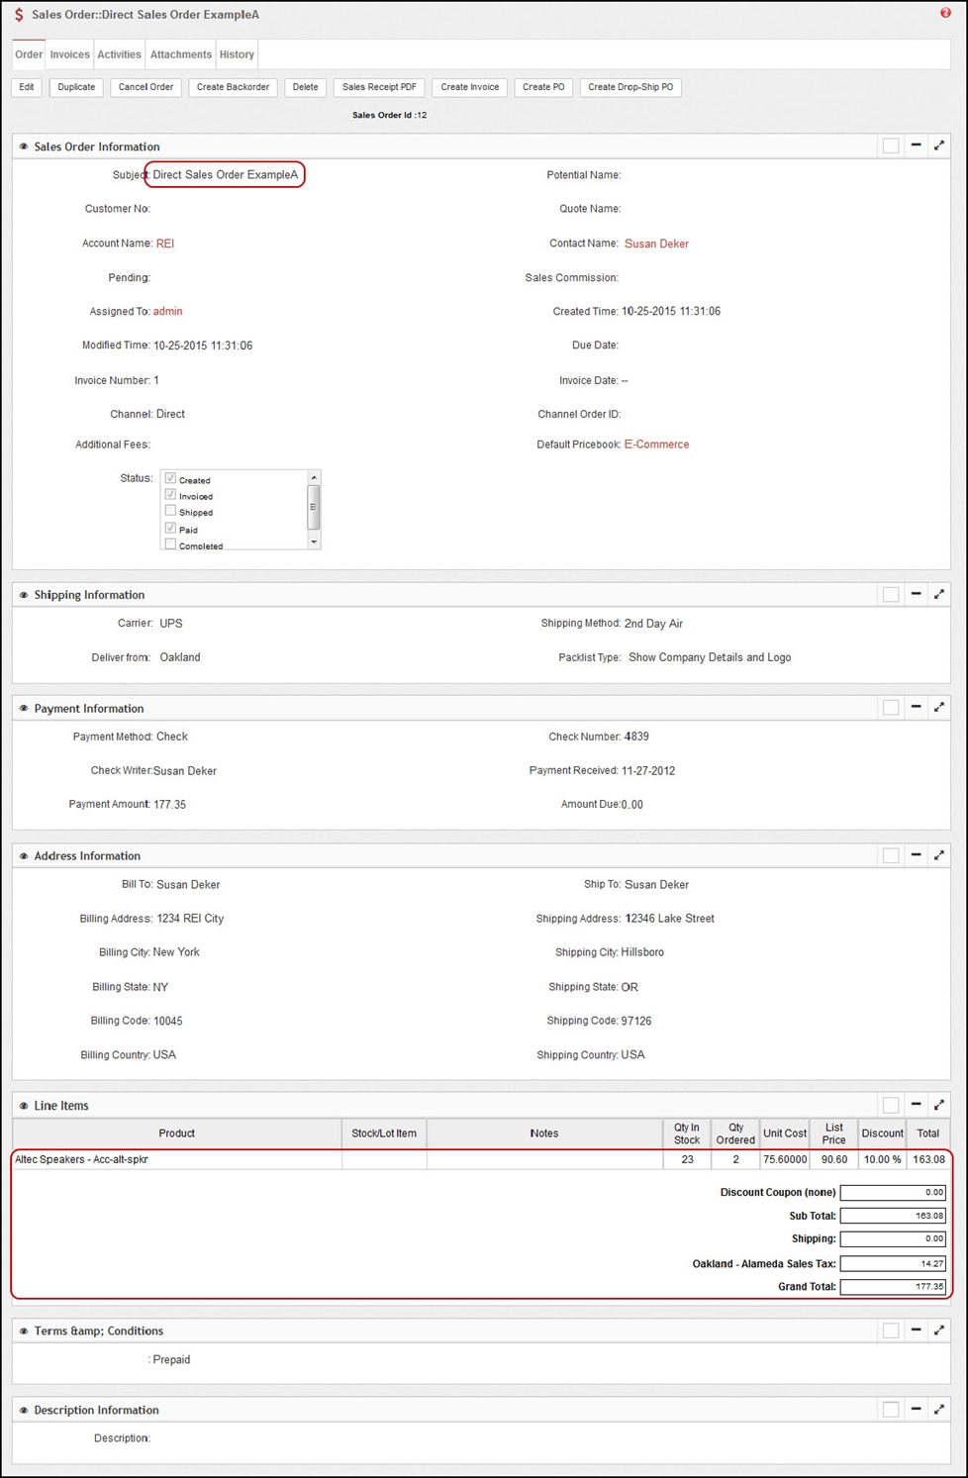Toggle eye icon of Description Information
968x1478 pixels.
(24, 1411)
